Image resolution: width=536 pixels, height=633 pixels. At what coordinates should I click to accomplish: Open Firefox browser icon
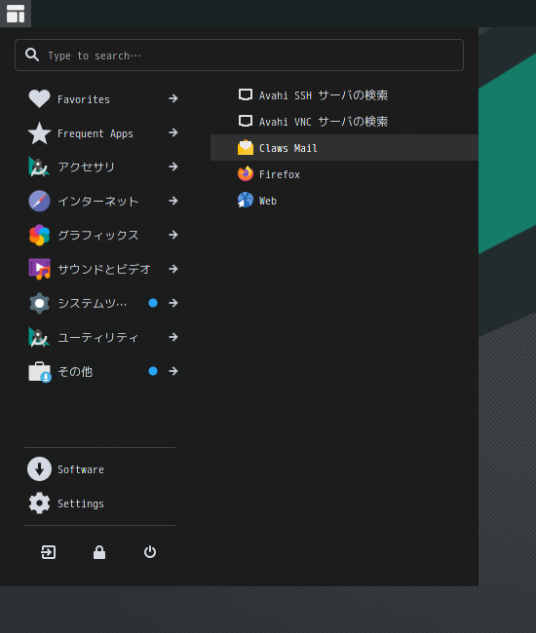246,174
